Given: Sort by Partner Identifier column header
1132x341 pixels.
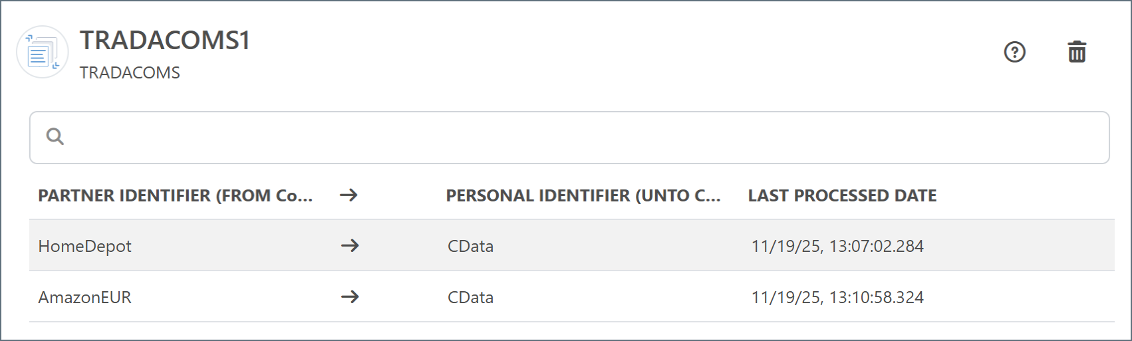Looking at the screenshot, I should (175, 196).
